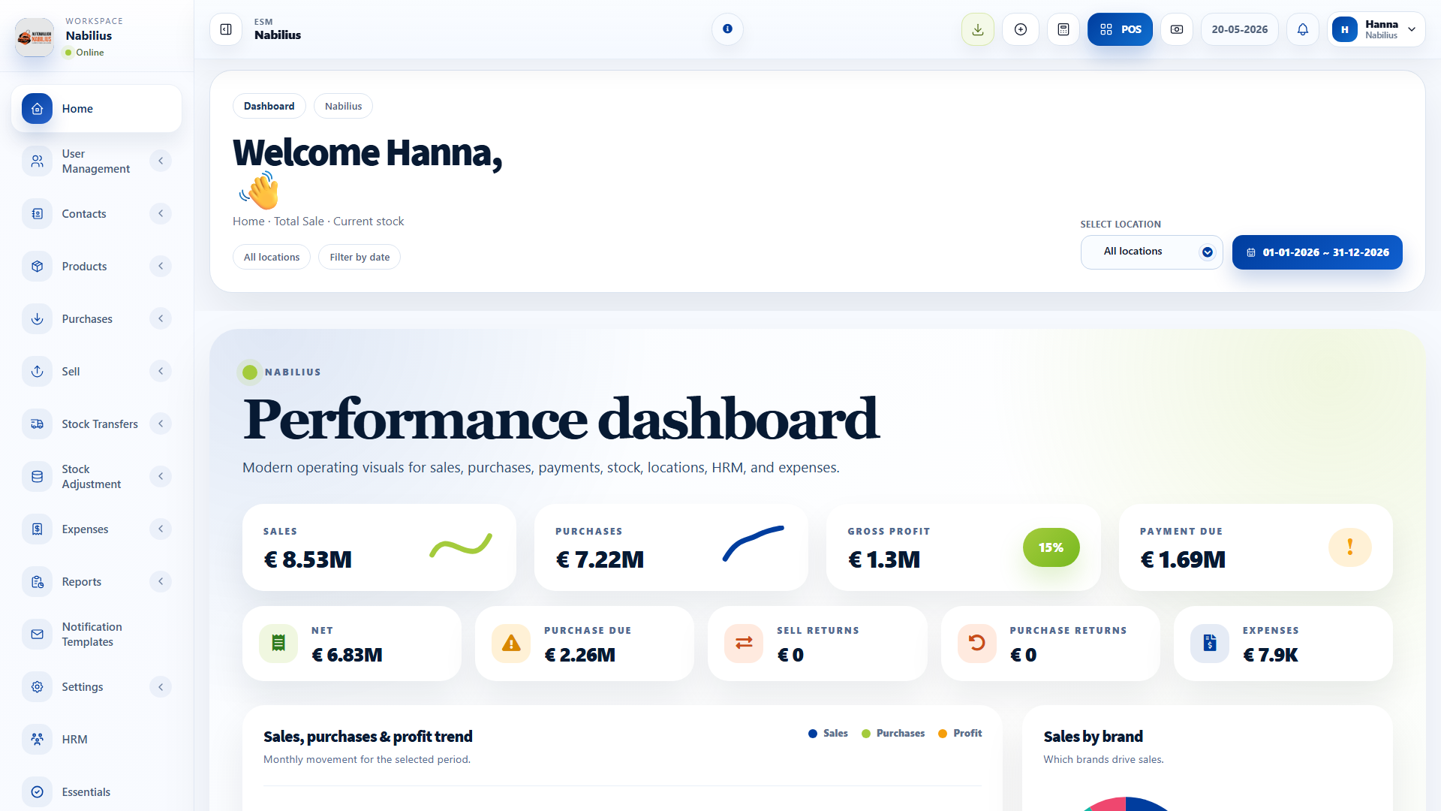Click the Products cube icon
This screenshot has height=811, width=1441.
pyautogui.click(x=38, y=267)
